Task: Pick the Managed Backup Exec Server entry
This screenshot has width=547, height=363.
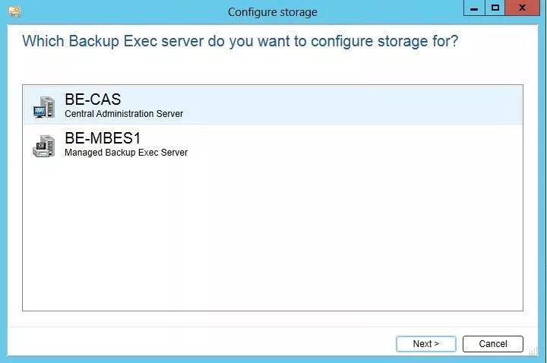Action: click(x=126, y=153)
